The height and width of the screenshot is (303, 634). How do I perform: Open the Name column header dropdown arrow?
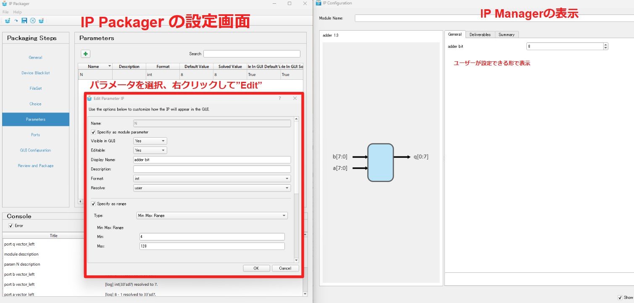(110, 66)
